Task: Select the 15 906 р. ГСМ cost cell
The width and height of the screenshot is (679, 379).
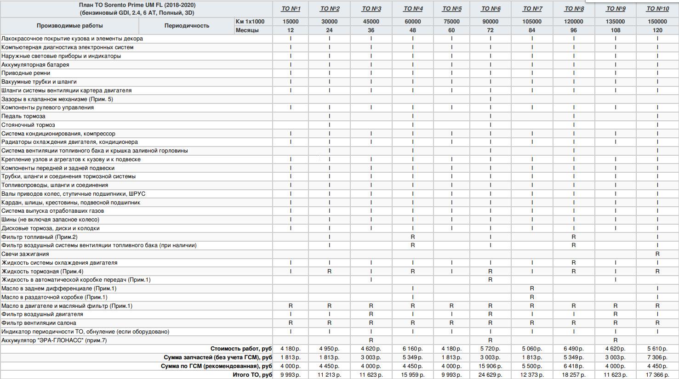Action: click(491, 366)
